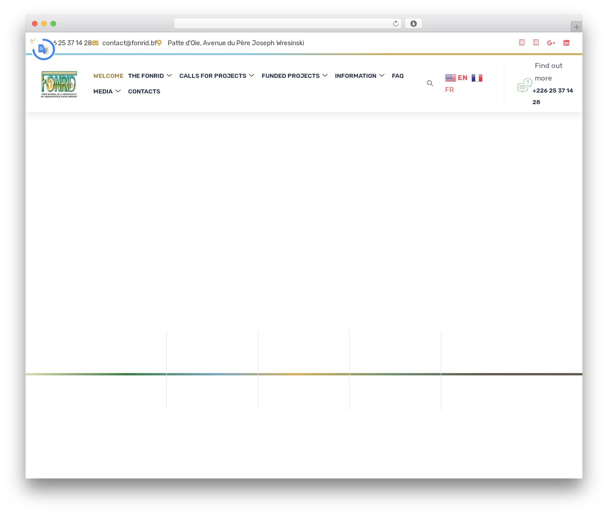Click the address text "Patte d'Oie, Avenue du Père Joseph Wresinski"
608x515 pixels.
click(236, 43)
